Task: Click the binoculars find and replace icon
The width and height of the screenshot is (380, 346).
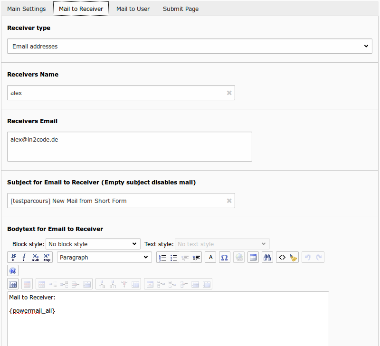Action: point(267,257)
